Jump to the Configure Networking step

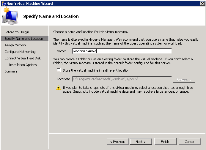coord(20,52)
